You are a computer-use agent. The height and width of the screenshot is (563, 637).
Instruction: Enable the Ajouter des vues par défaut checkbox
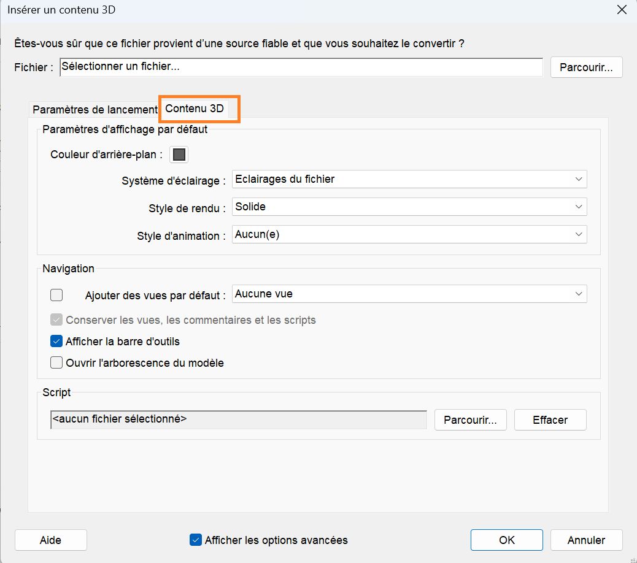(56, 295)
